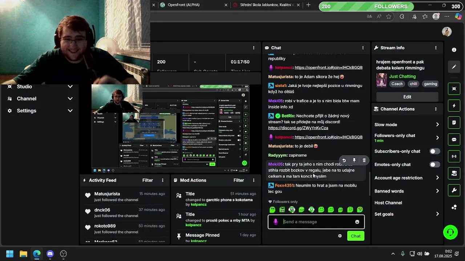Screen dimensions: 465x261
Task: Select the first green emote in quick row
Action: click(272, 210)
